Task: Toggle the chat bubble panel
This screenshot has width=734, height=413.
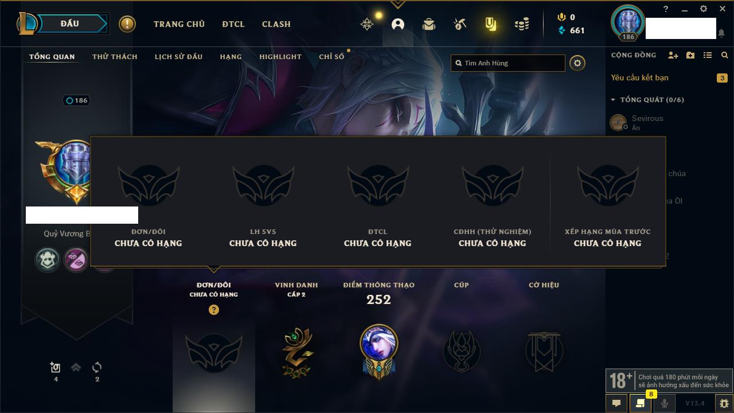Action: pyautogui.click(x=616, y=403)
